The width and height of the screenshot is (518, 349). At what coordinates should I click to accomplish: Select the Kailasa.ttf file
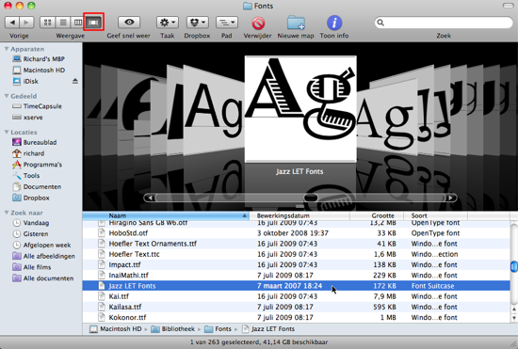[x=297, y=307]
